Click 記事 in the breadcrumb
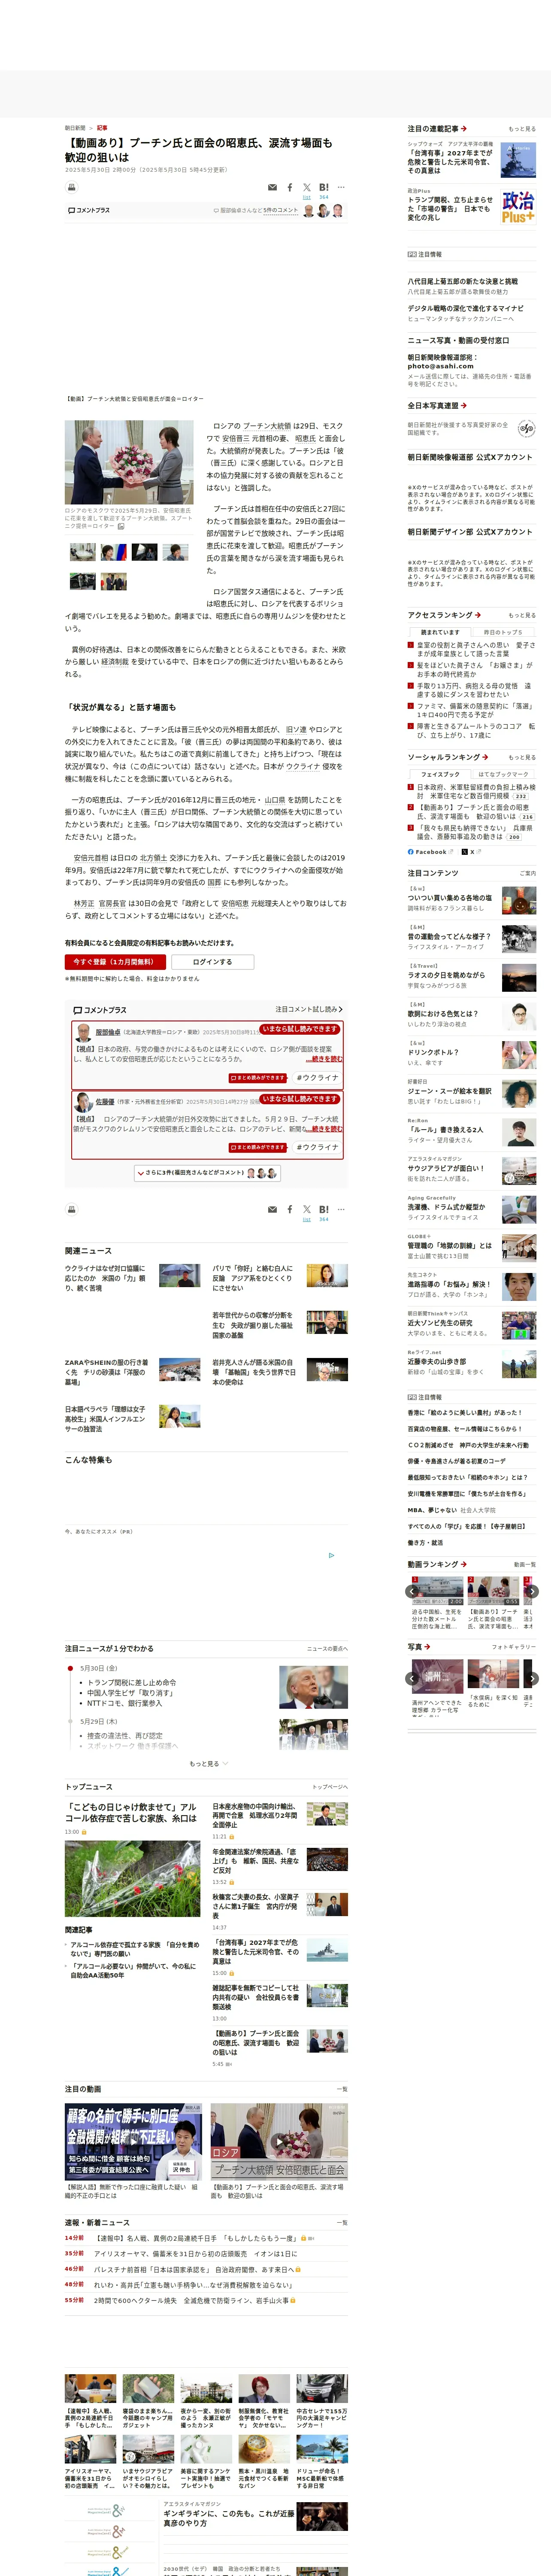Image resolution: width=551 pixels, height=2576 pixels. (x=102, y=128)
